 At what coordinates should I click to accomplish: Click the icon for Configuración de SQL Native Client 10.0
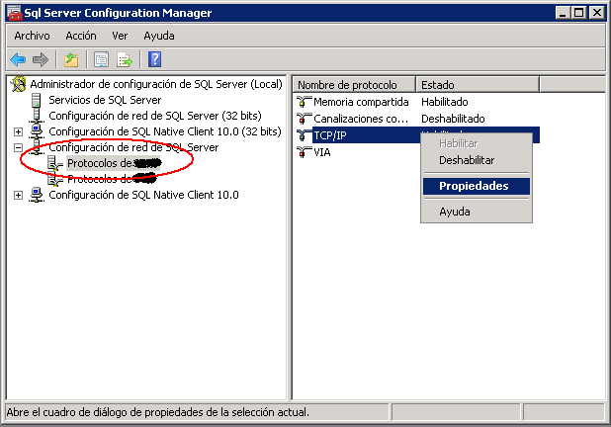click(37, 195)
